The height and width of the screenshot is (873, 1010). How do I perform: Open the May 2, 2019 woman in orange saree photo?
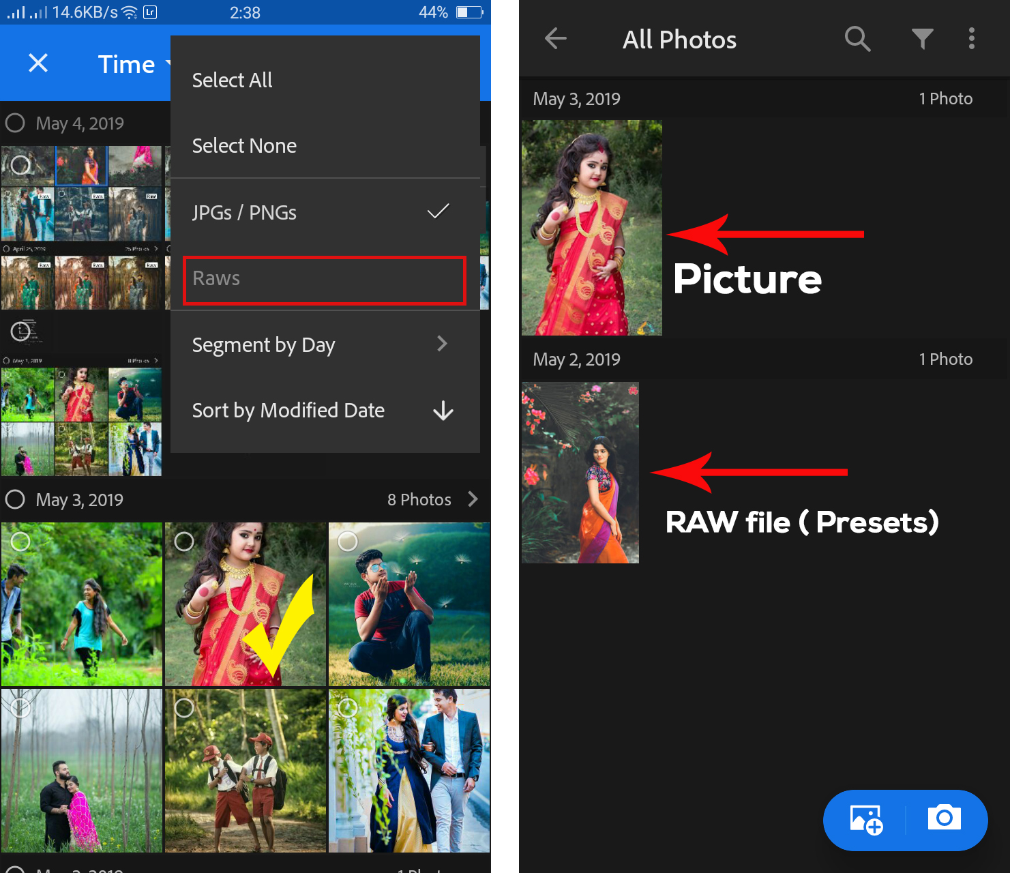pyautogui.click(x=580, y=473)
